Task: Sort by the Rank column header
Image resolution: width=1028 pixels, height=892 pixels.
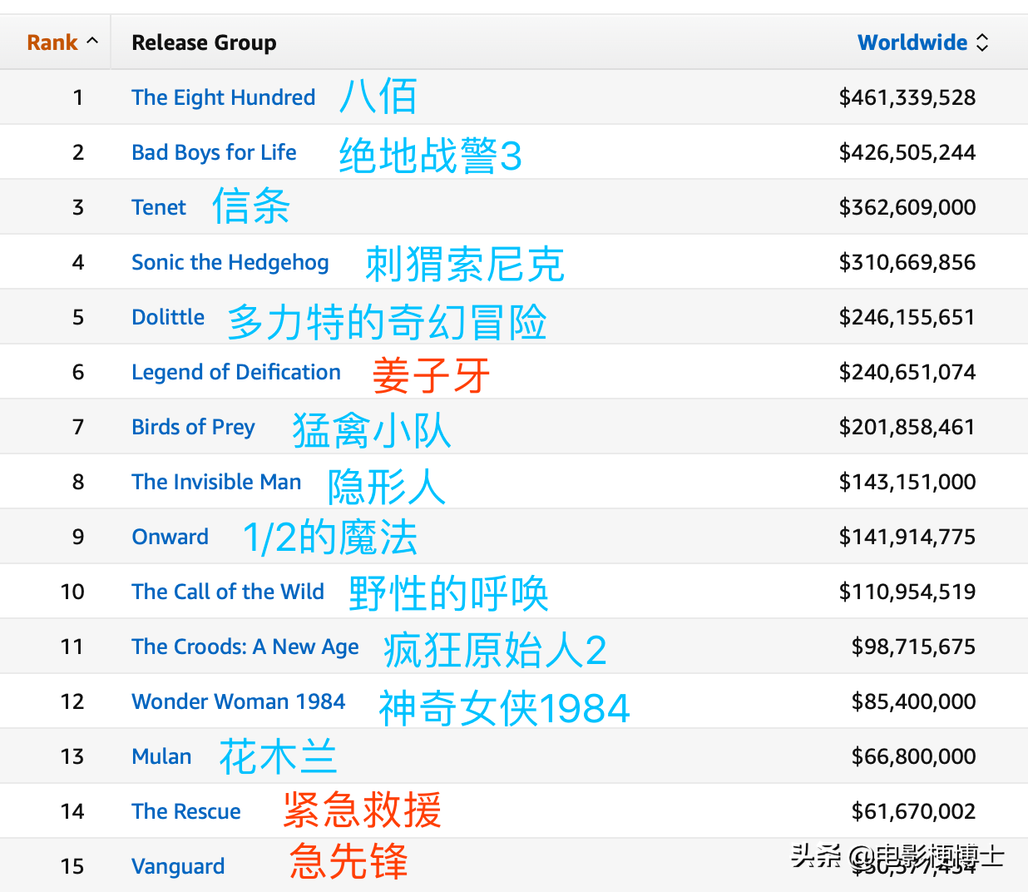Action: [x=52, y=42]
